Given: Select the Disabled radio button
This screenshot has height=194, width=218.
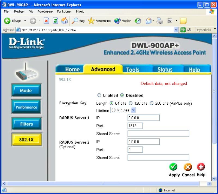Looking at the screenshot, I should [x=122, y=95].
